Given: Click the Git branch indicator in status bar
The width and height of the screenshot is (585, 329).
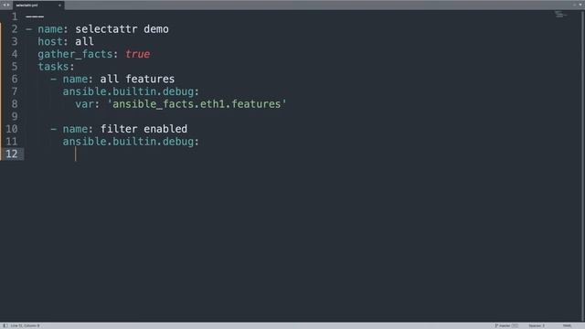Looking at the screenshot, I should (506, 325).
